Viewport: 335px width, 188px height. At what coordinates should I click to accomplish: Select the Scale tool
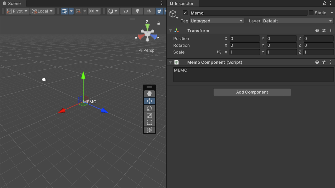click(149, 115)
